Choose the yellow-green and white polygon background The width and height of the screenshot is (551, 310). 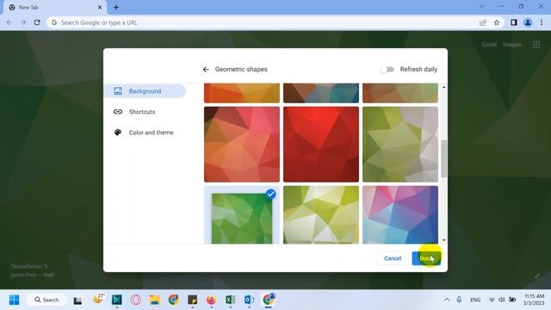click(x=321, y=214)
